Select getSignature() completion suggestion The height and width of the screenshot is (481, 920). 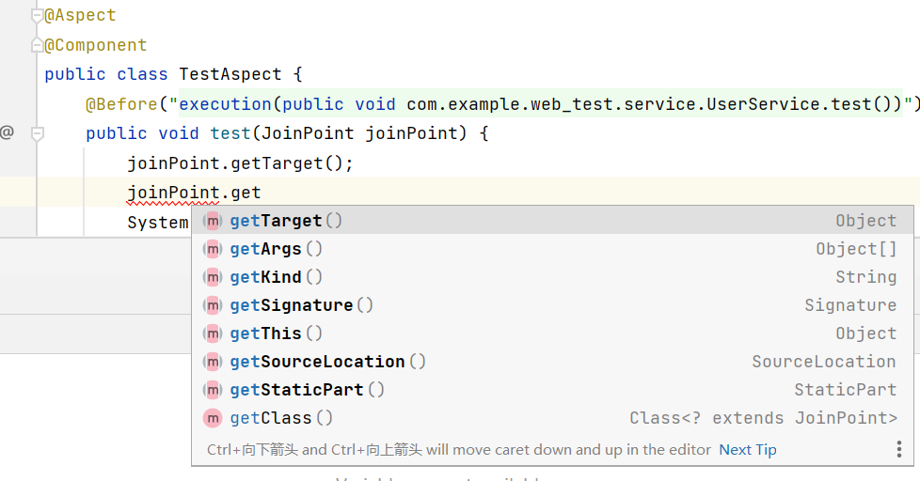click(301, 305)
